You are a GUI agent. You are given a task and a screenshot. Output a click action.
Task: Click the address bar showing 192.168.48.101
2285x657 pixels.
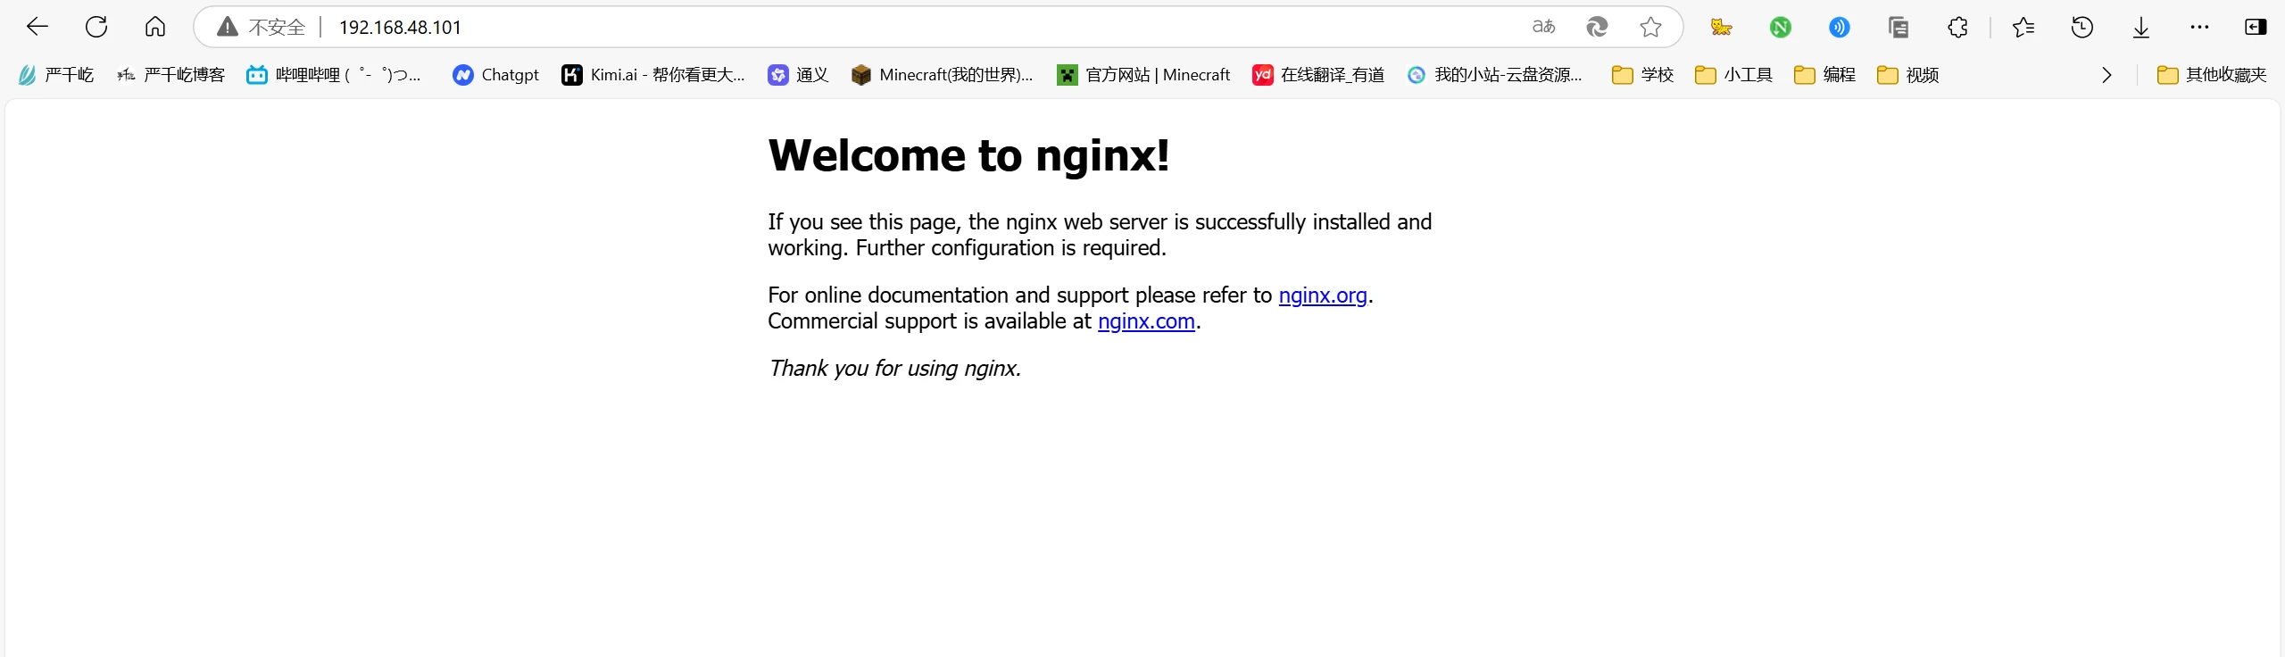click(x=803, y=27)
